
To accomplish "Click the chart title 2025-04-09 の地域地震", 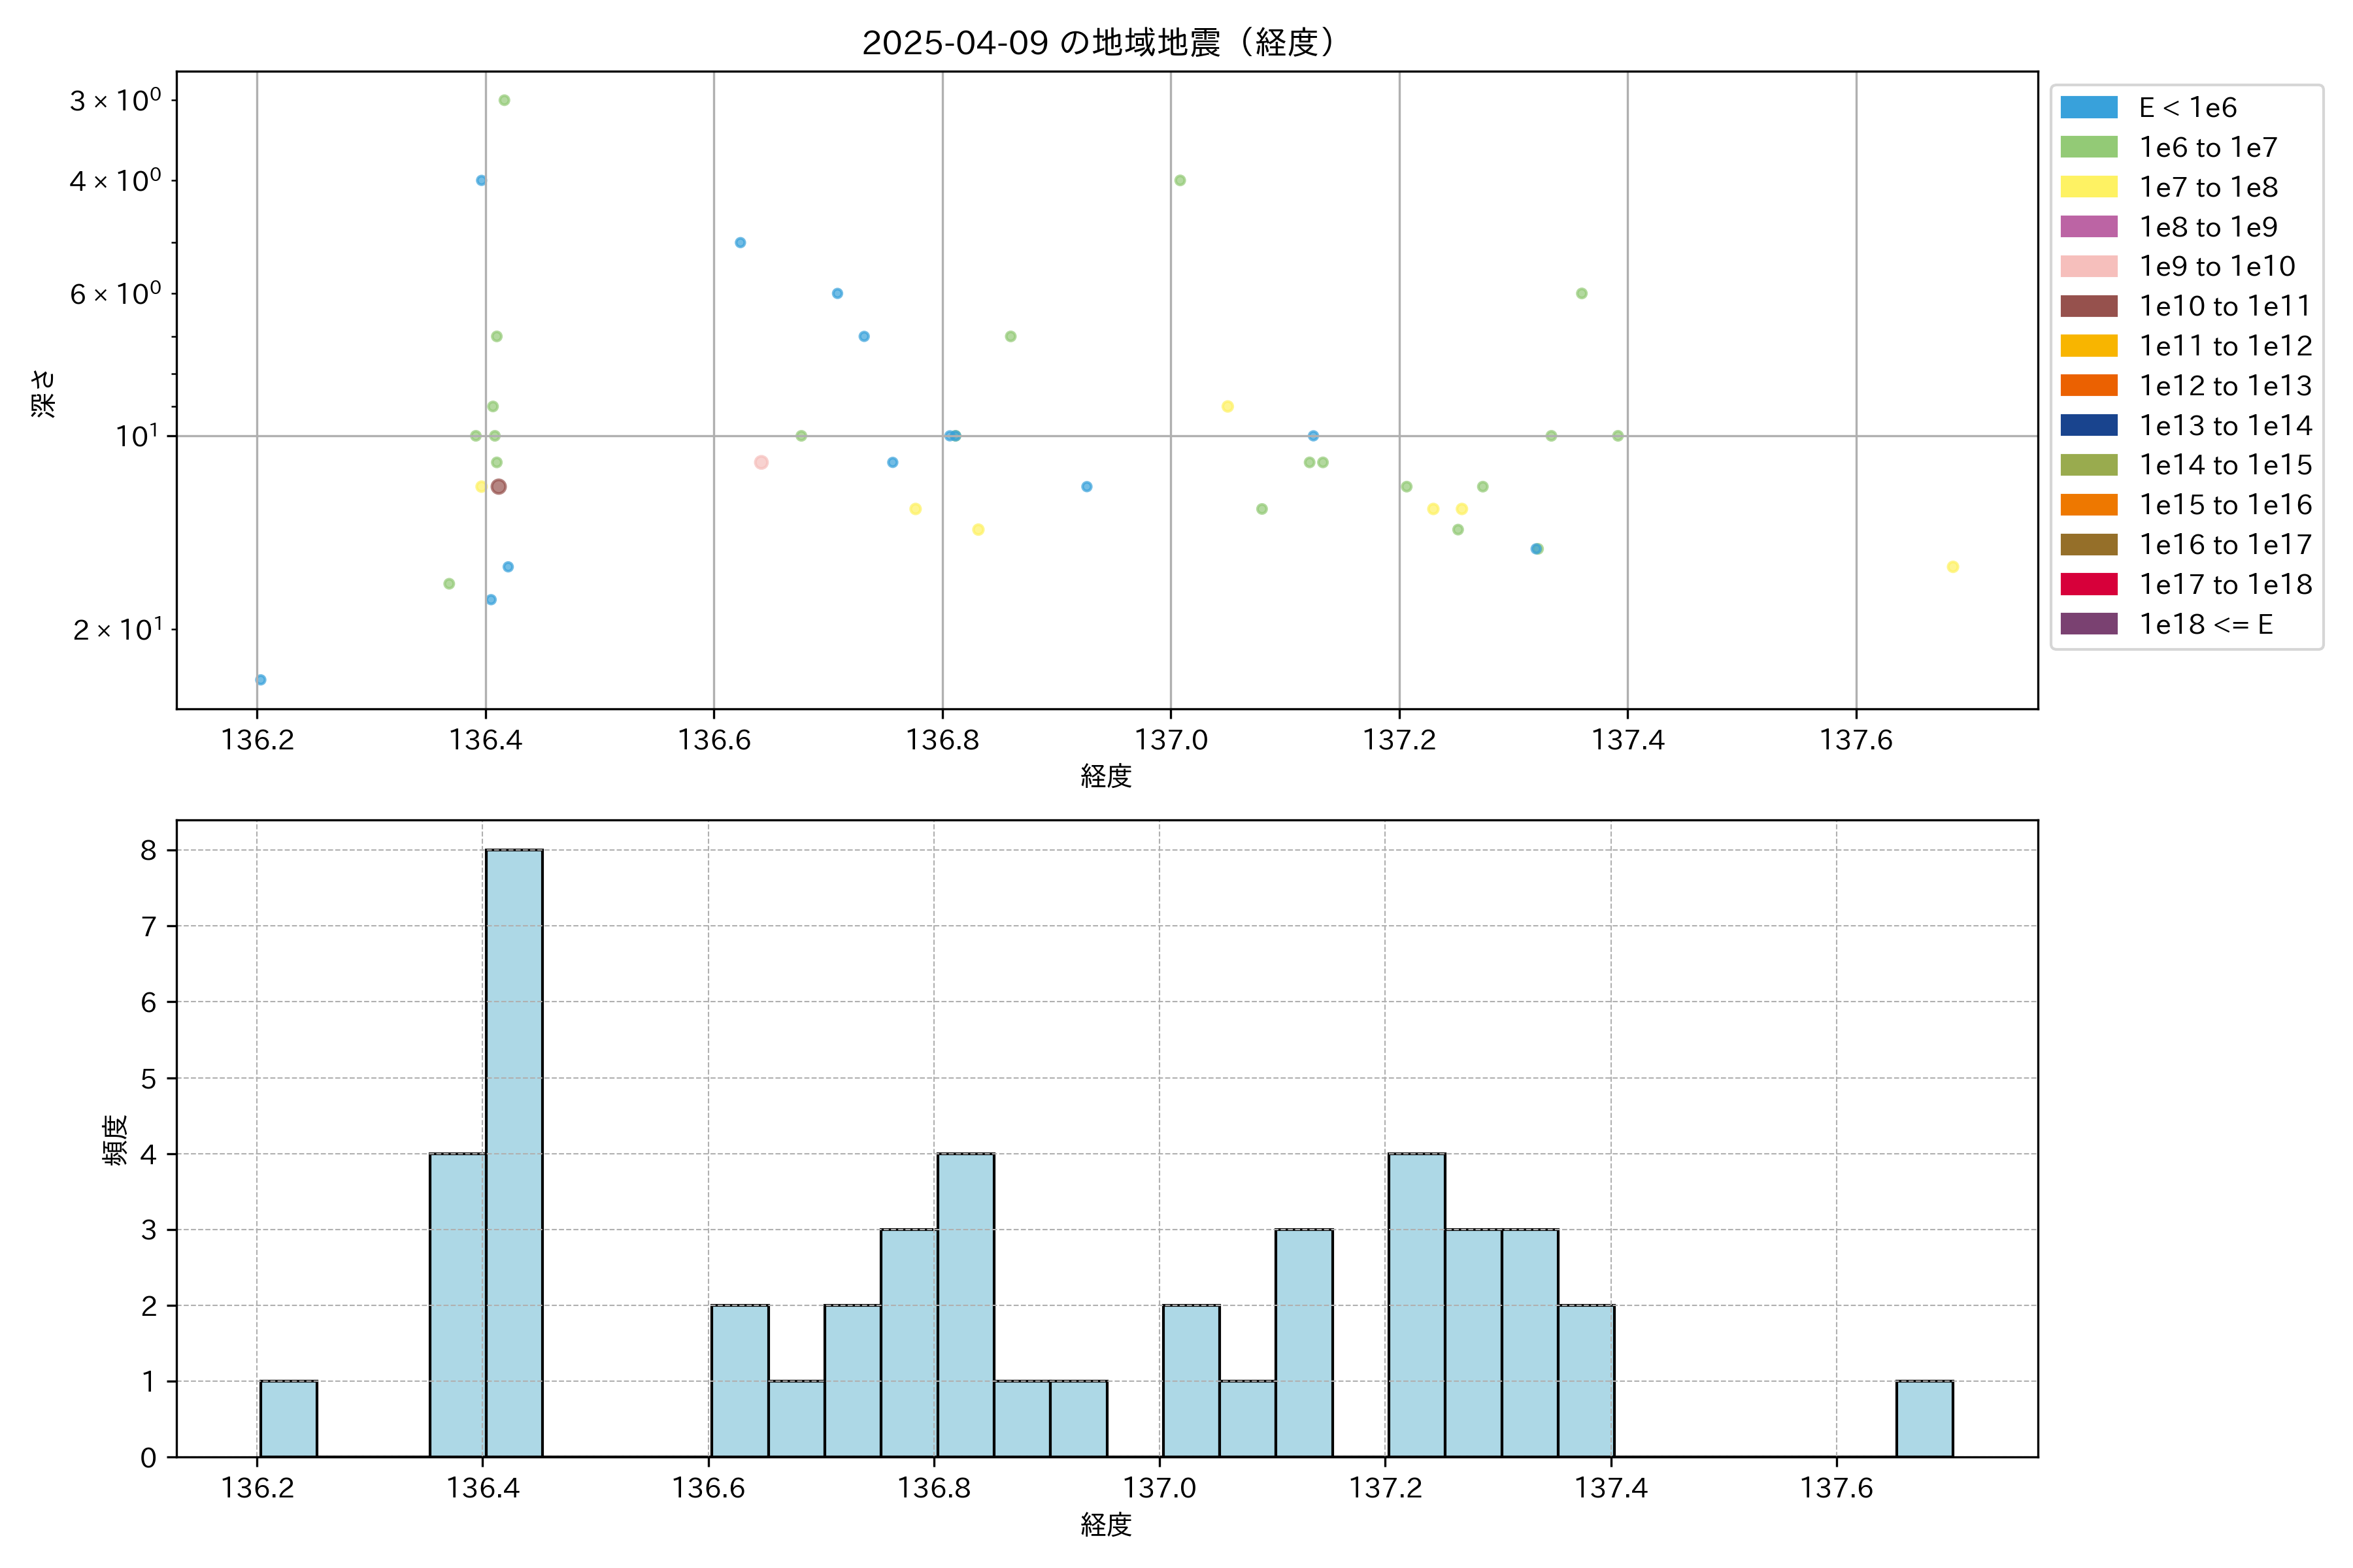I will click(1097, 43).
